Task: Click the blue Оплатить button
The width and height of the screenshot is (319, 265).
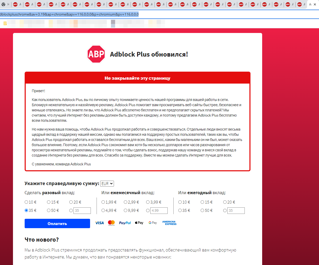Action: (57, 223)
